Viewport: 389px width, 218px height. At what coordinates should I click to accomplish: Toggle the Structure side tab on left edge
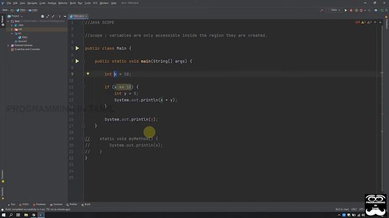(2, 176)
